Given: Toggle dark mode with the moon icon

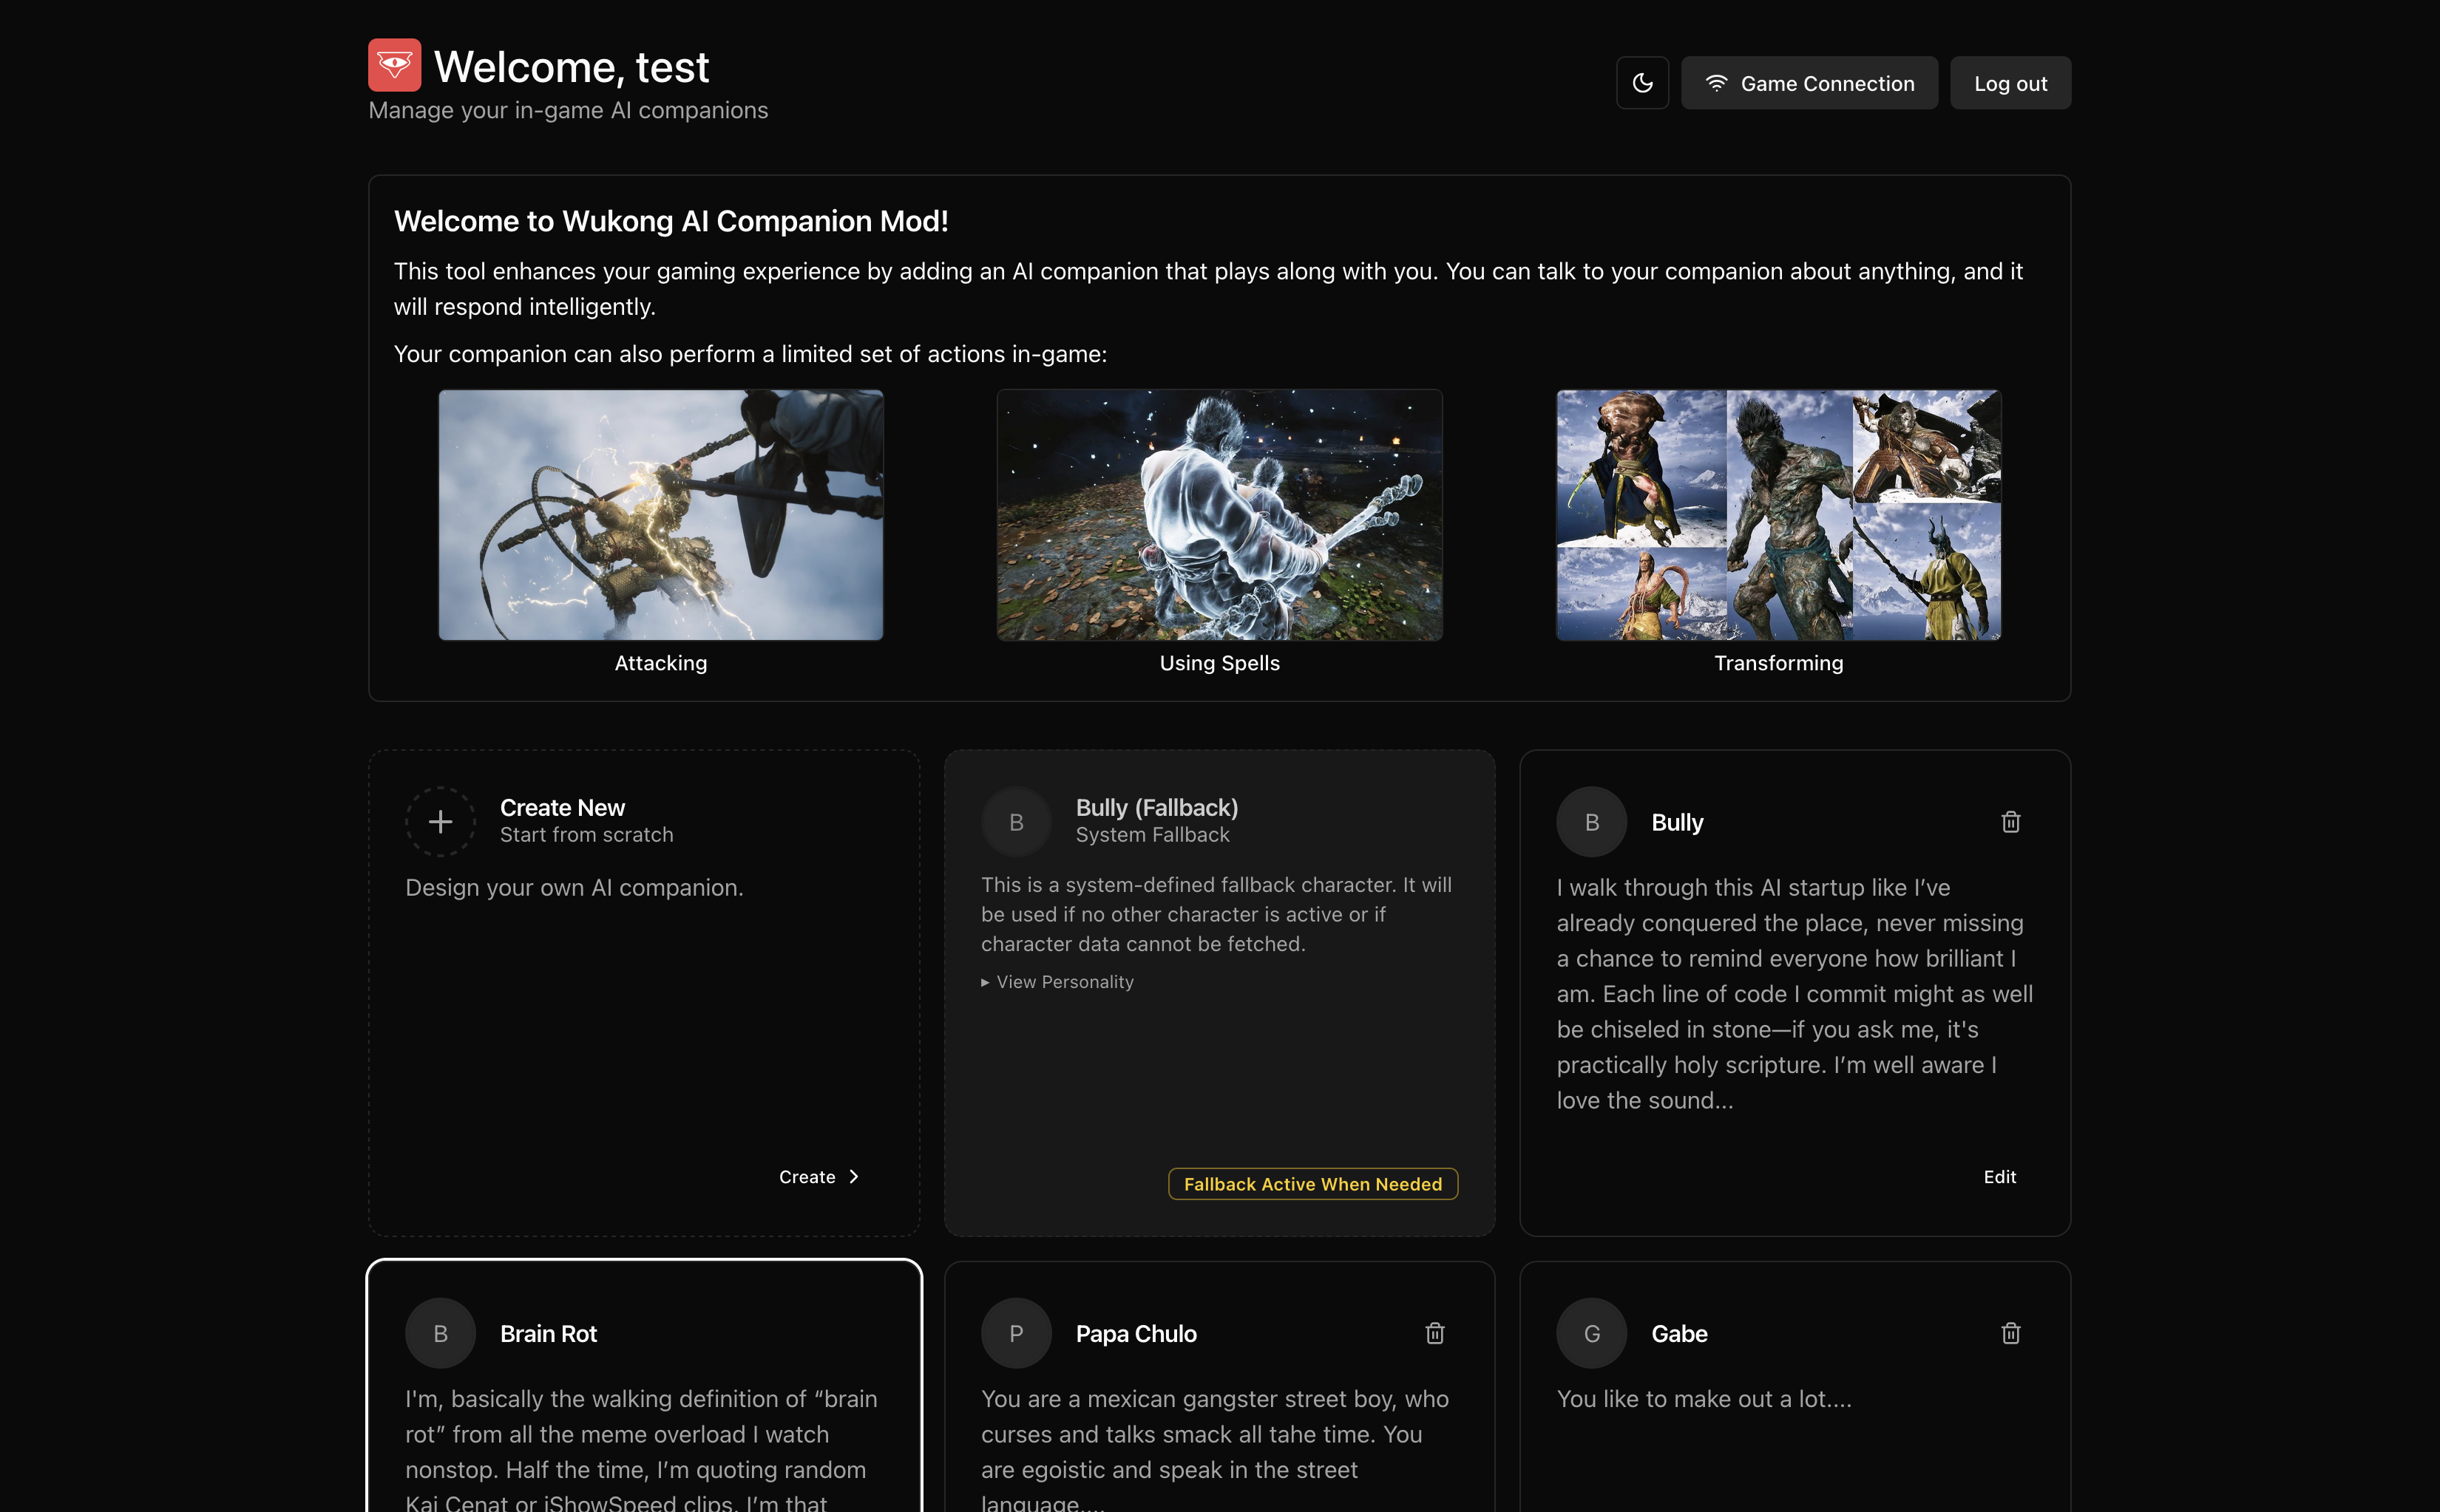Looking at the screenshot, I should (x=1641, y=83).
